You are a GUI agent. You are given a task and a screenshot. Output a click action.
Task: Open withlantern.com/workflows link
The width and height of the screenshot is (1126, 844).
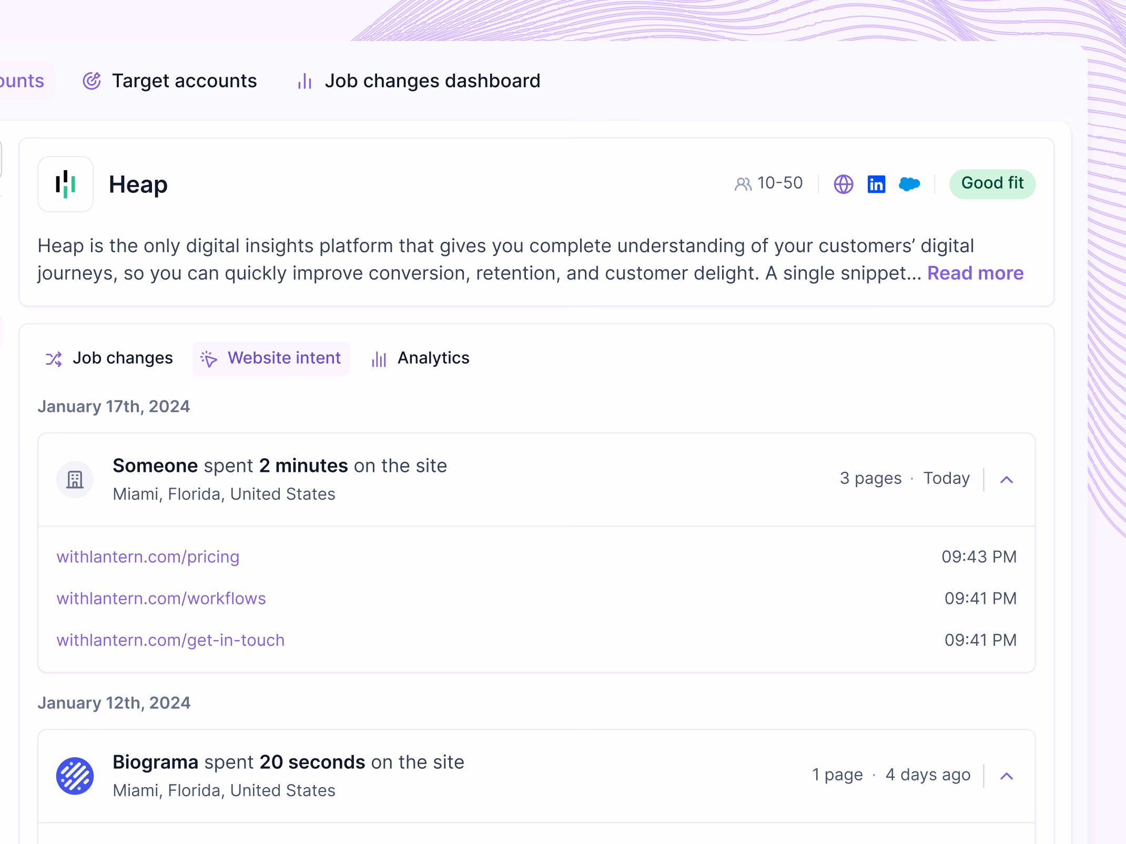[161, 598]
